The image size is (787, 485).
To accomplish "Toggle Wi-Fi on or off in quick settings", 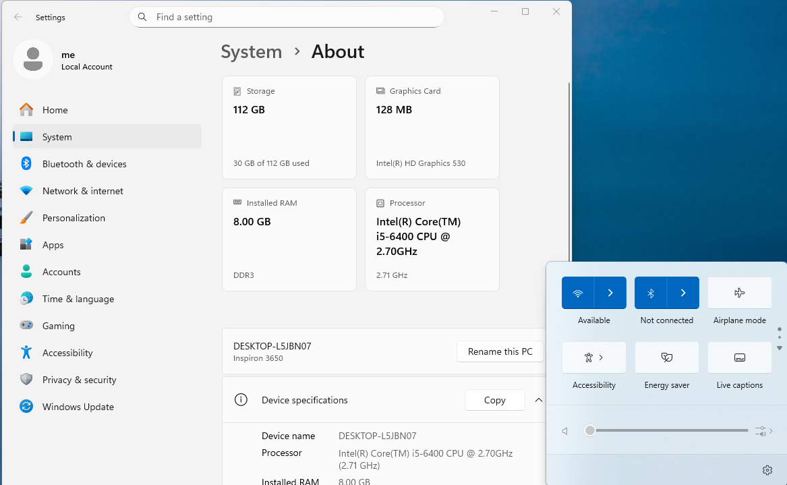I will click(x=578, y=293).
